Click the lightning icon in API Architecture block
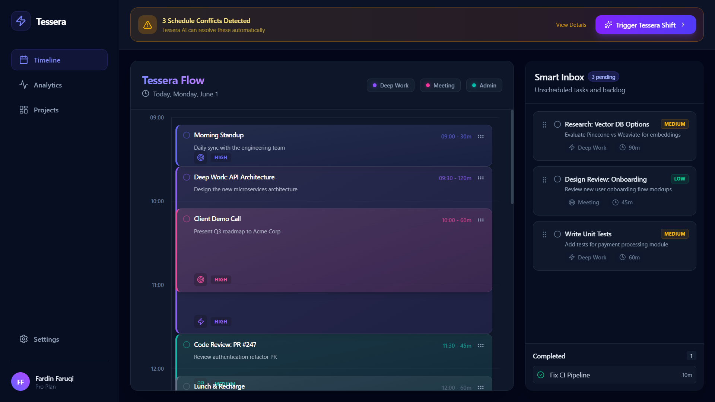This screenshot has width=715, height=402. point(200,322)
